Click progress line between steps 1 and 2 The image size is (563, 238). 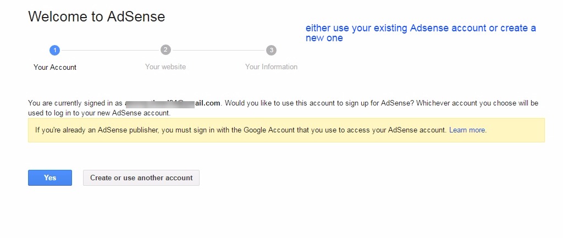point(110,50)
